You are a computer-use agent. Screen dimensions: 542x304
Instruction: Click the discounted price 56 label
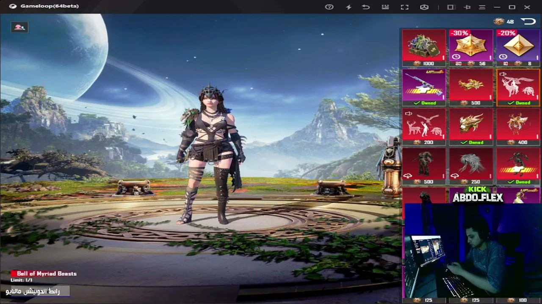tap(482, 64)
